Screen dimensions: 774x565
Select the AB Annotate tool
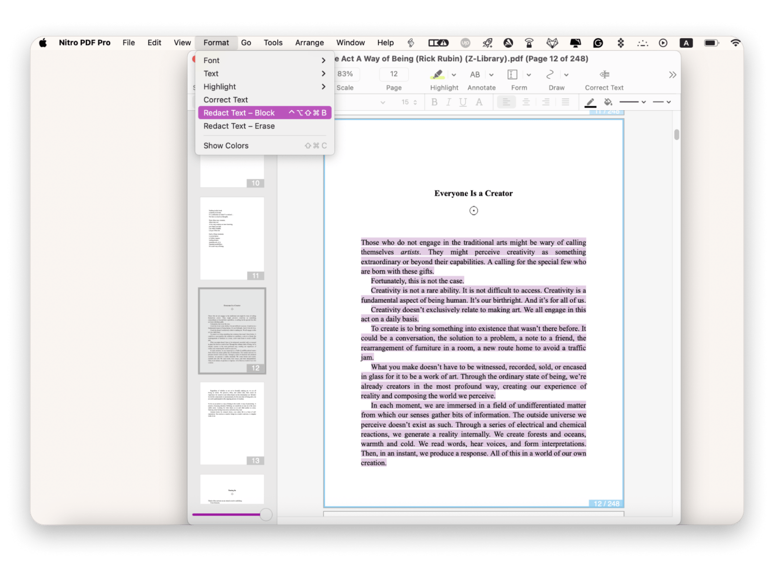click(x=475, y=75)
